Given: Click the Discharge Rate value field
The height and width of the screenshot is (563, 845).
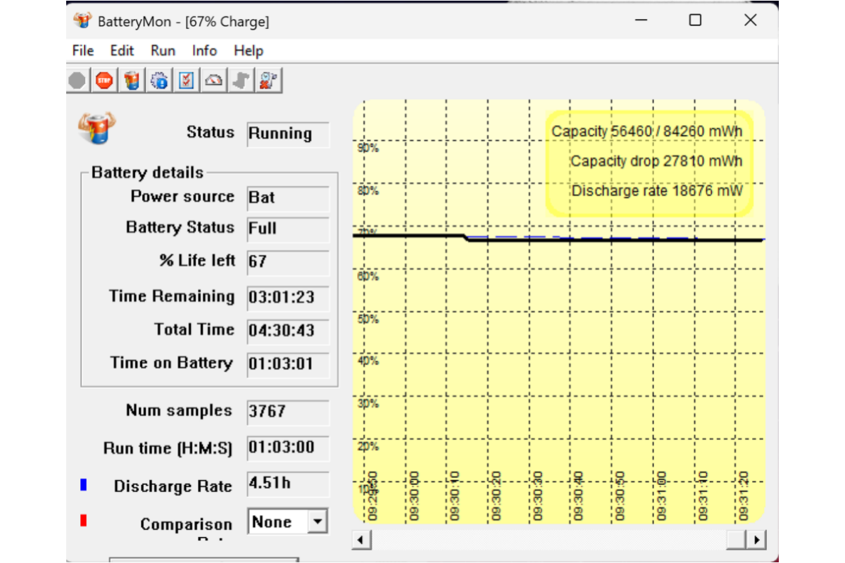Looking at the screenshot, I should click(287, 484).
